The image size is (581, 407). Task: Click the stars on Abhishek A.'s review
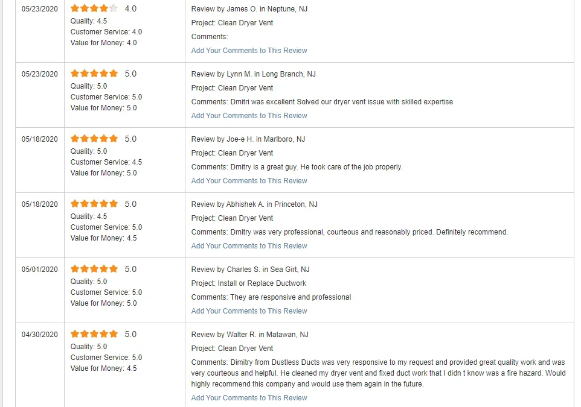94,204
